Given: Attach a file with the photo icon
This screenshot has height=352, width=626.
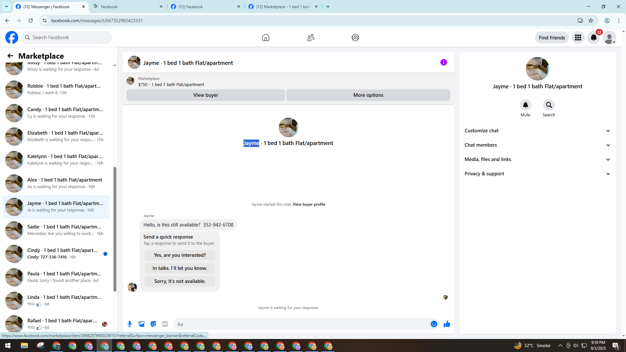Looking at the screenshot, I should click(142, 324).
